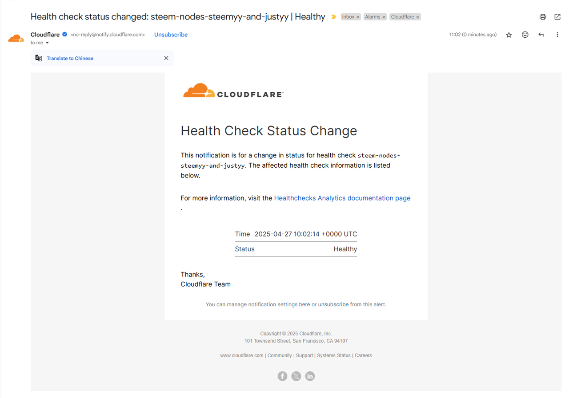
Task: Click Translate to Chinese
Action: coord(70,58)
